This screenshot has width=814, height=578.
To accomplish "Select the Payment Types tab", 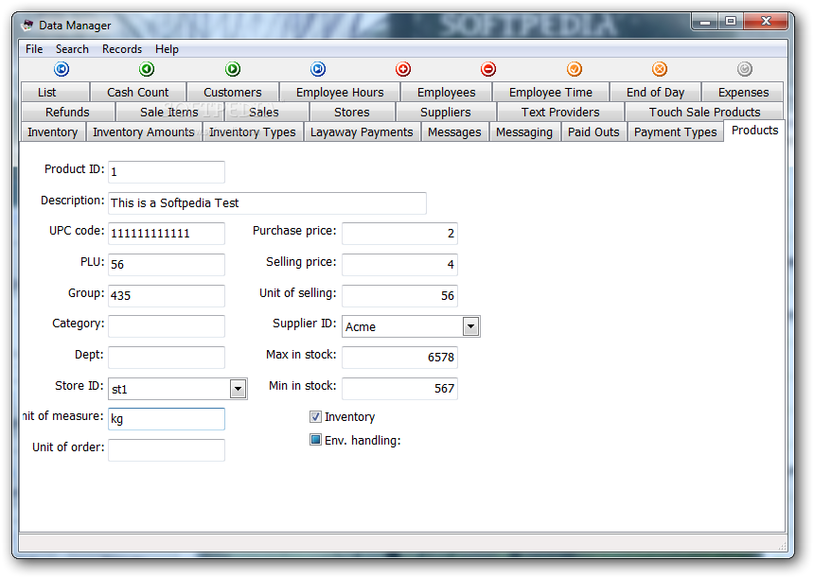I will click(676, 131).
